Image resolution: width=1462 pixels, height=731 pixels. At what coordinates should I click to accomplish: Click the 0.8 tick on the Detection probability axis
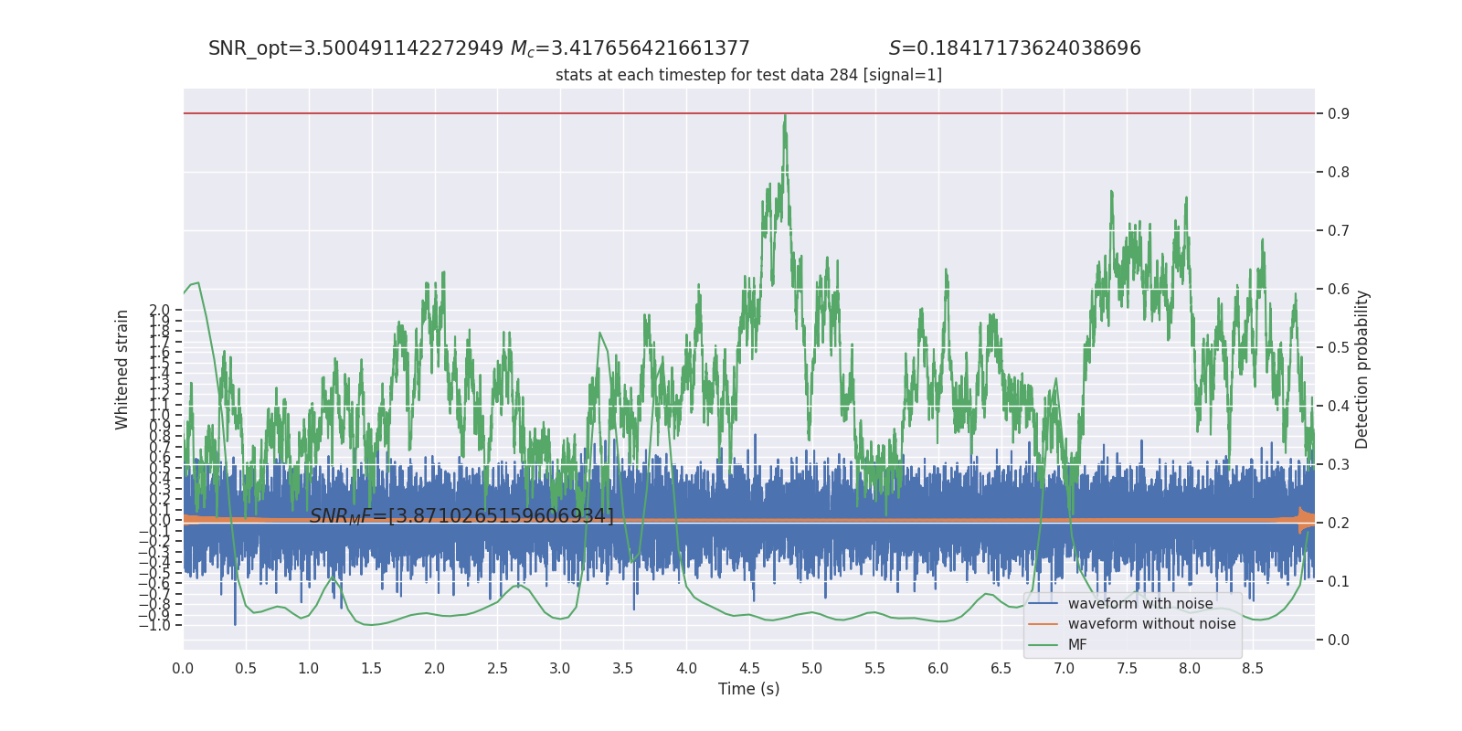(x=1339, y=173)
